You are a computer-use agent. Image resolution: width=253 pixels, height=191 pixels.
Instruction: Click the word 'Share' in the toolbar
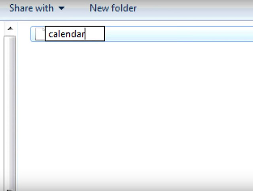[21, 8]
